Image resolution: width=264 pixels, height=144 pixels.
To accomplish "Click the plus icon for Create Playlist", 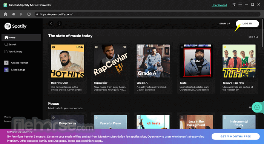I will coord(6,63).
